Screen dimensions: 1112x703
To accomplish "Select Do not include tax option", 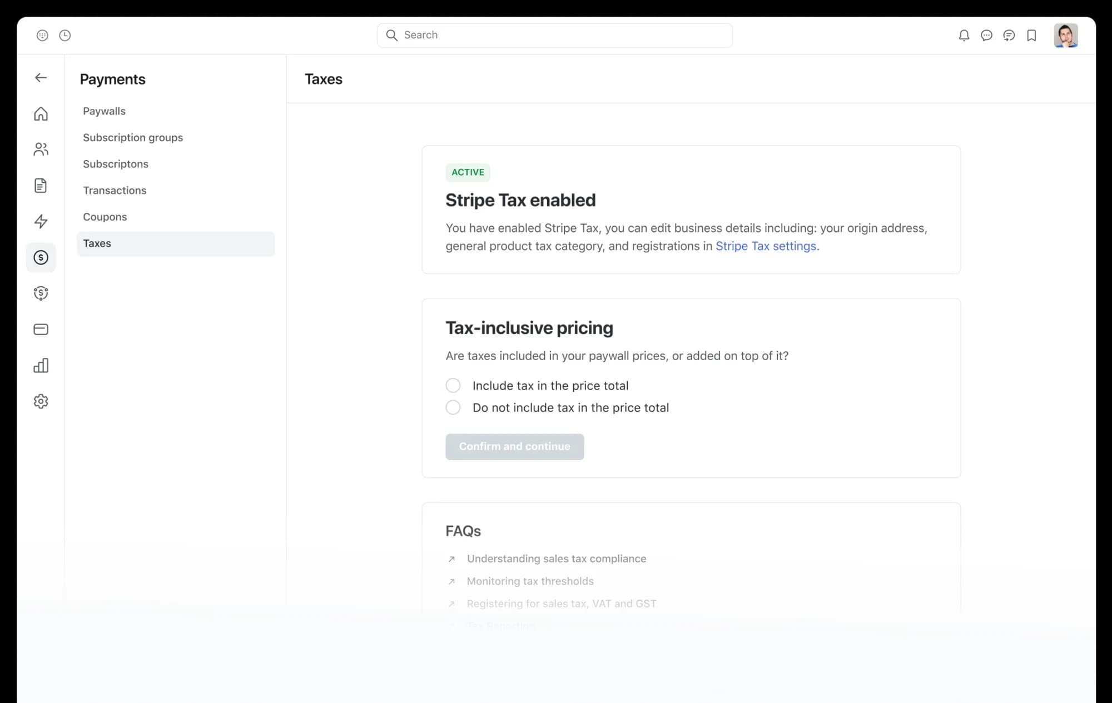I will pyautogui.click(x=453, y=407).
